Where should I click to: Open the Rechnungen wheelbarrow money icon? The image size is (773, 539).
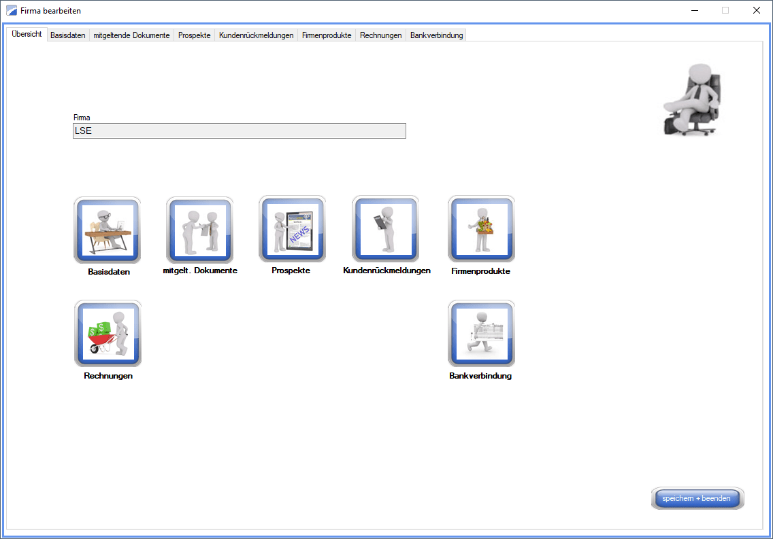[x=108, y=334]
